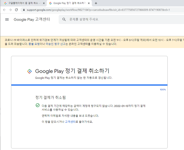Click the address bar URL
The height and width of the screenshot is (150, 184).
click(x=98, y=10)
